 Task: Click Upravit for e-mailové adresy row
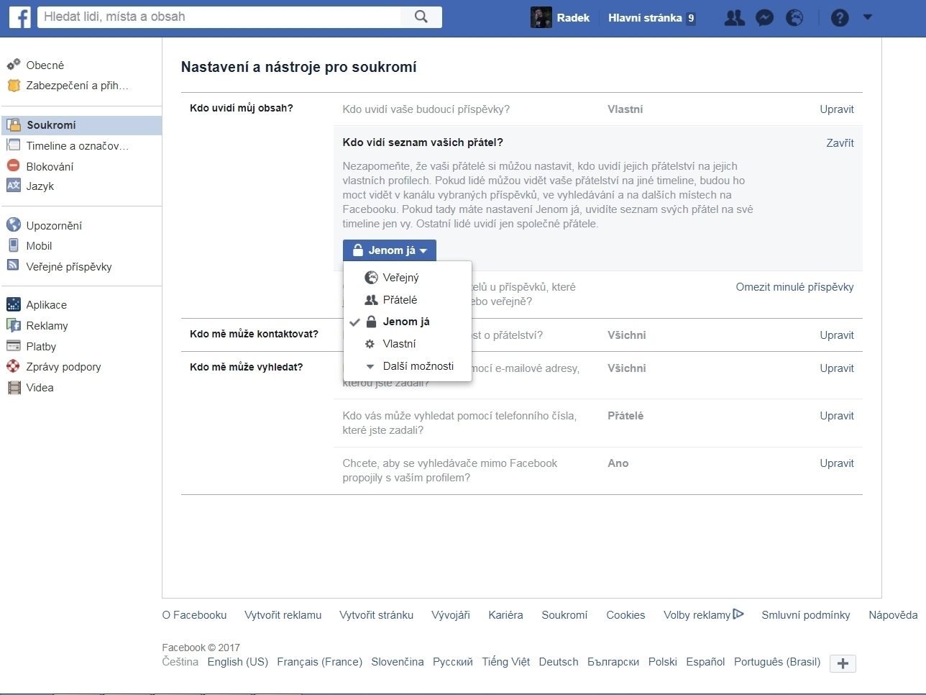[x=837, y=368]
